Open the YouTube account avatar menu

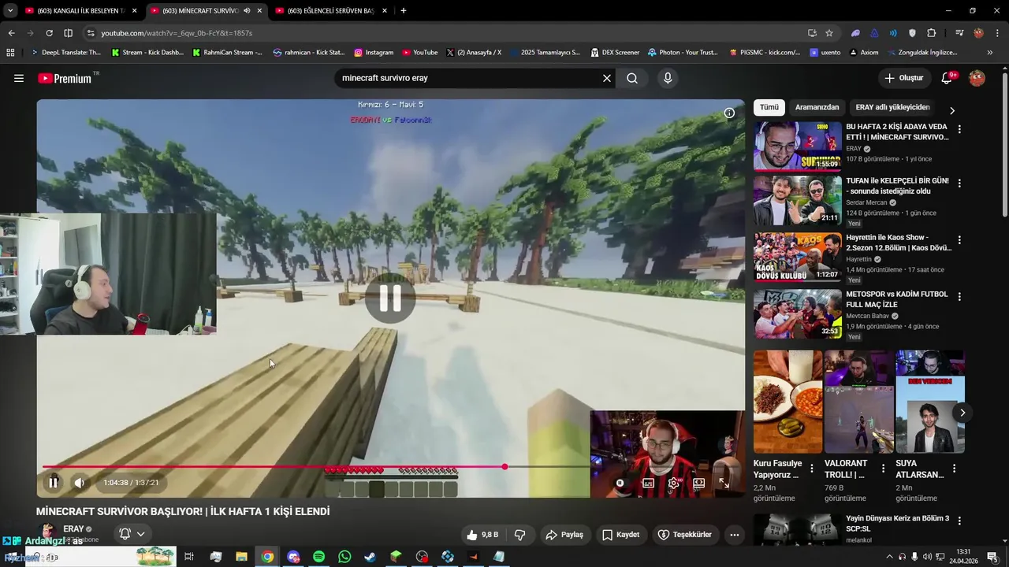pos(977,78)
